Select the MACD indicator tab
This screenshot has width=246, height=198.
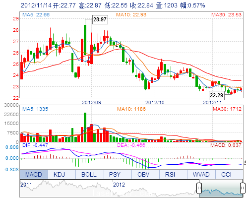point(34,174)
